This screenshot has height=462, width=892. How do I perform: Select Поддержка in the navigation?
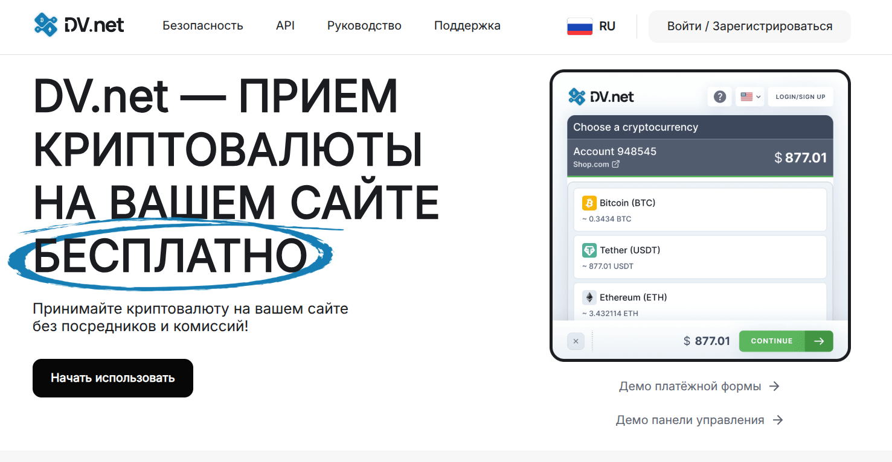pyautogui.click(x=467, y=26)
